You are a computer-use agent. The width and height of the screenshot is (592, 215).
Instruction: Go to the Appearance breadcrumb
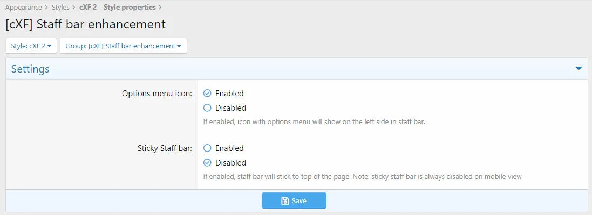pyautogui.click(x=23, y=8)
